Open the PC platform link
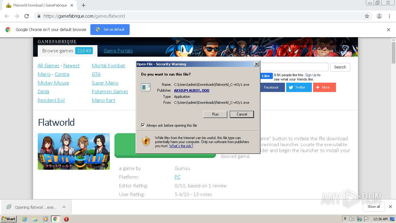Image resolution: width=396 pixels, height=223 pixels. pyautogui.click(x=177, y=177)
